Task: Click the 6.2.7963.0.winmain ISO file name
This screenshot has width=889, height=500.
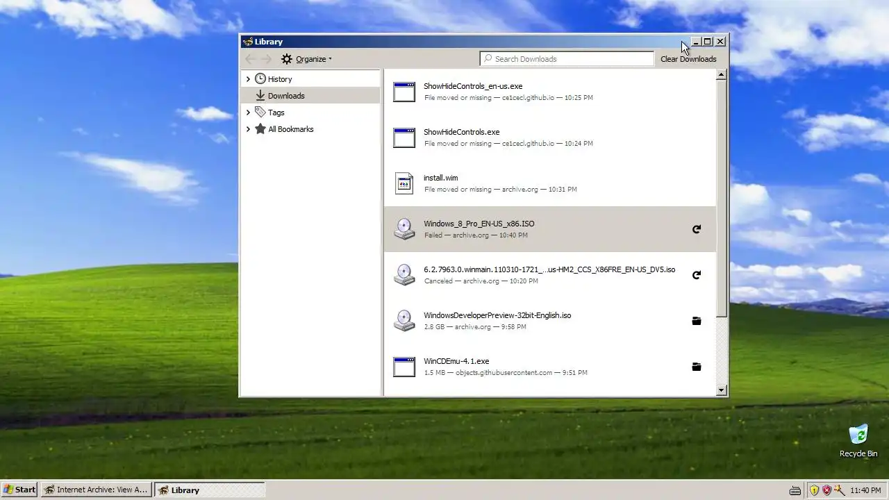Action: coord(549,269)
